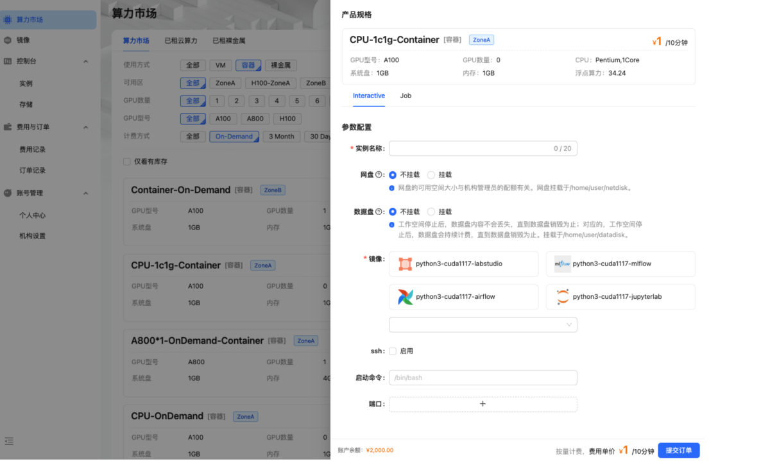Click the 提交订单 button

click(678, 450)
